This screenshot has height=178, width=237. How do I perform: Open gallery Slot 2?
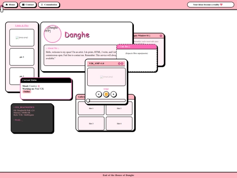[119, 109]
